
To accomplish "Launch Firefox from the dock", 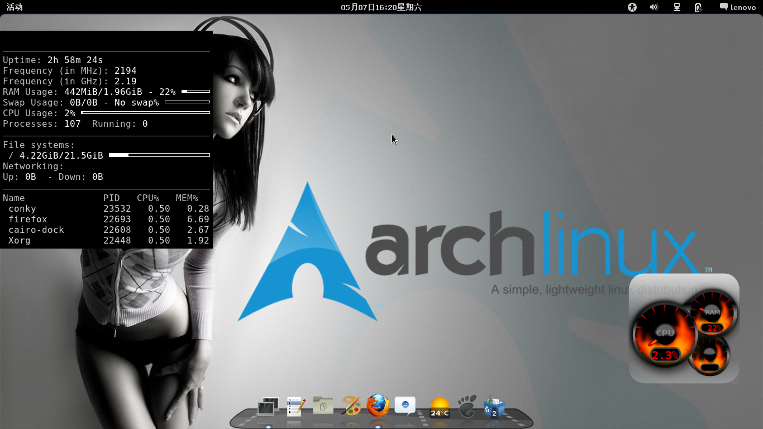I will [x=378, y=406].
